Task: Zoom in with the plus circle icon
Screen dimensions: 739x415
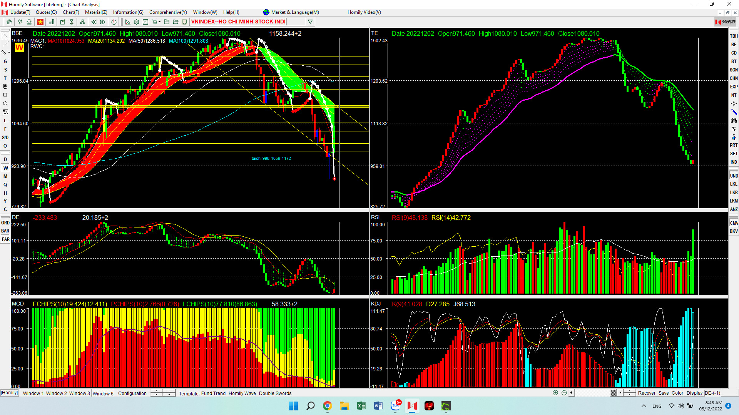Action: tap(555, 393)
